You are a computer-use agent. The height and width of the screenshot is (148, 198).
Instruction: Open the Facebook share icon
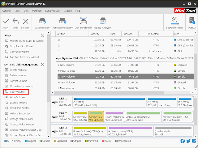[x=183, y=141]
